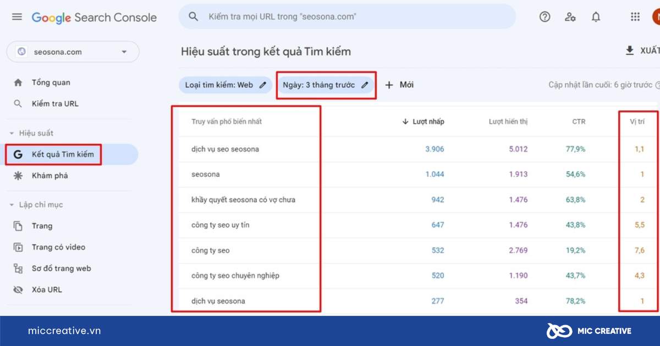Click the 3.906 clicks value

435,149
